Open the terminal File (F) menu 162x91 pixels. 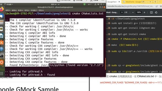(8, 10)
